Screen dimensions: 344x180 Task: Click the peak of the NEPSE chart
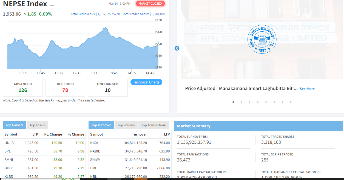click(105, 28)
